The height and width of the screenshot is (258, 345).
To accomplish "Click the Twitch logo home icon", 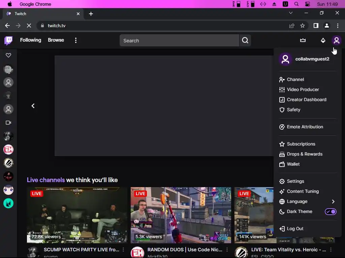I will (x=8, y=41).
